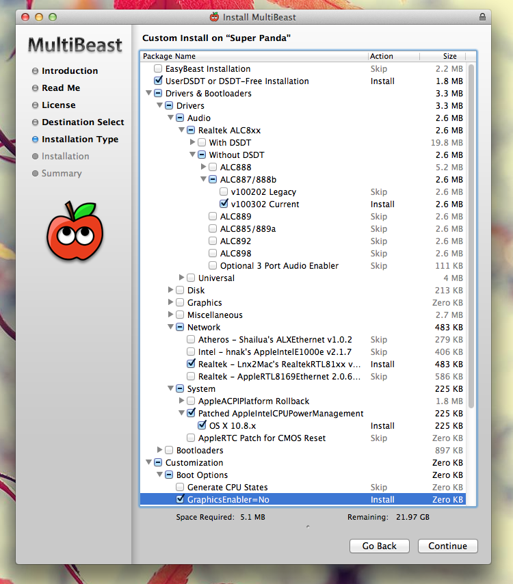Expand the With DSDT node
Viewport: 513px width, 584px height.
point(192,142)
